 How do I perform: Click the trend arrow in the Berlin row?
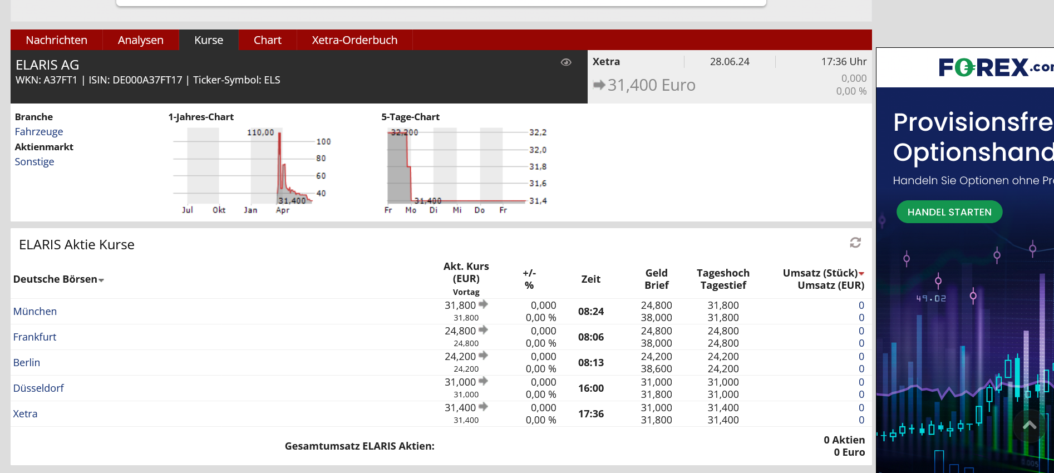483,356
